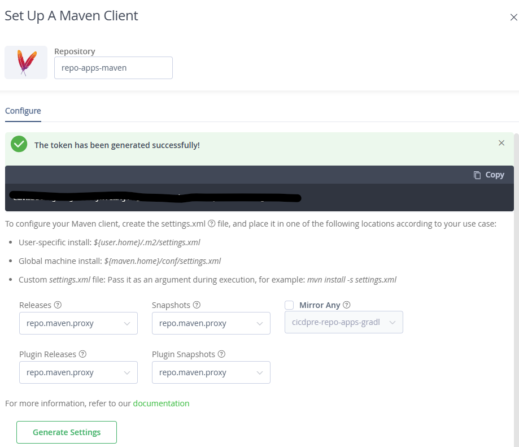The image size is (519, 447).
Task: Open the Mirror Any repository dropdown
Action: point(344,322)
